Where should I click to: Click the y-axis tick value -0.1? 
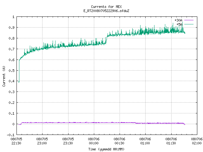pyautogui.click(x=10, y=135)
